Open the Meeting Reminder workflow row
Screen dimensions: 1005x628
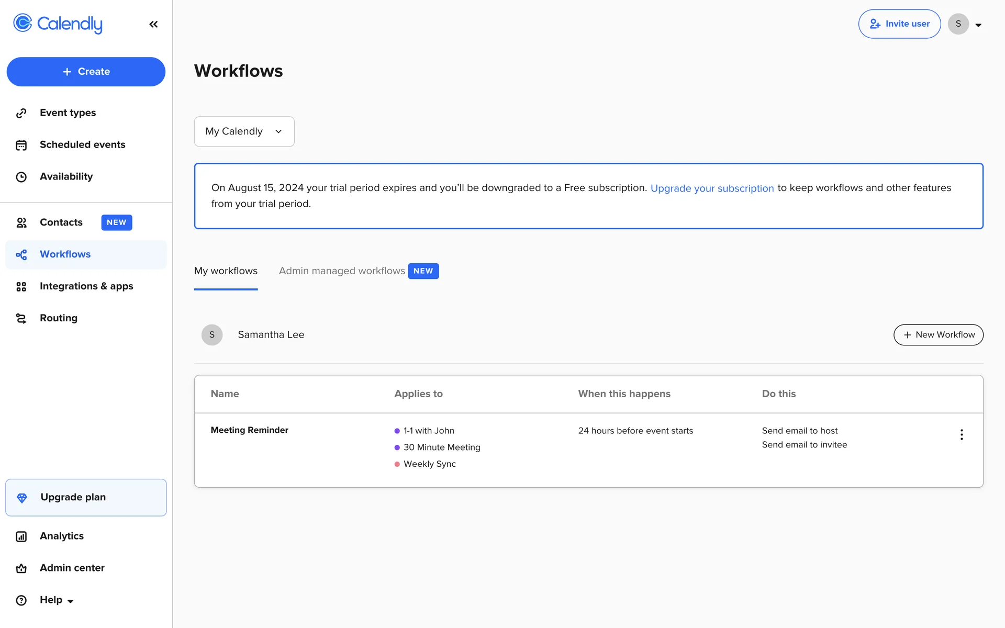250,430
